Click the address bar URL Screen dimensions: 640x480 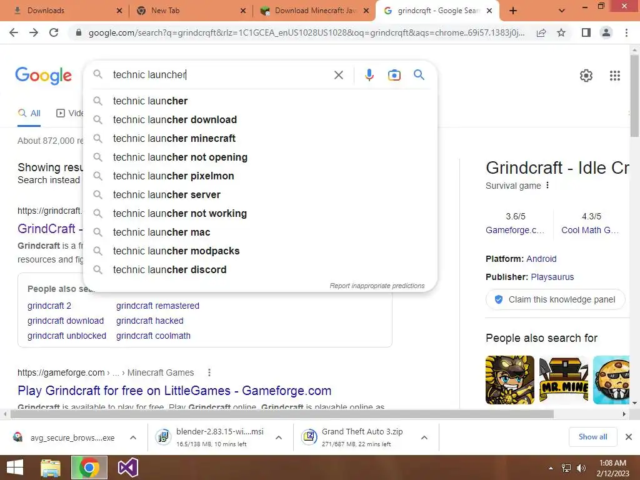(306, 32)
